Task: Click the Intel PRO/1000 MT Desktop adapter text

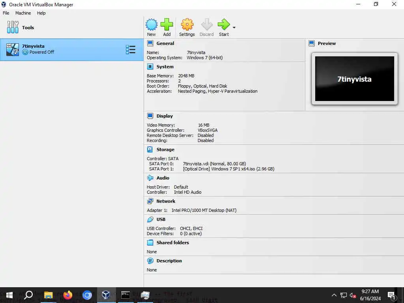Action: pyautogui.click(x=204, y=210)
